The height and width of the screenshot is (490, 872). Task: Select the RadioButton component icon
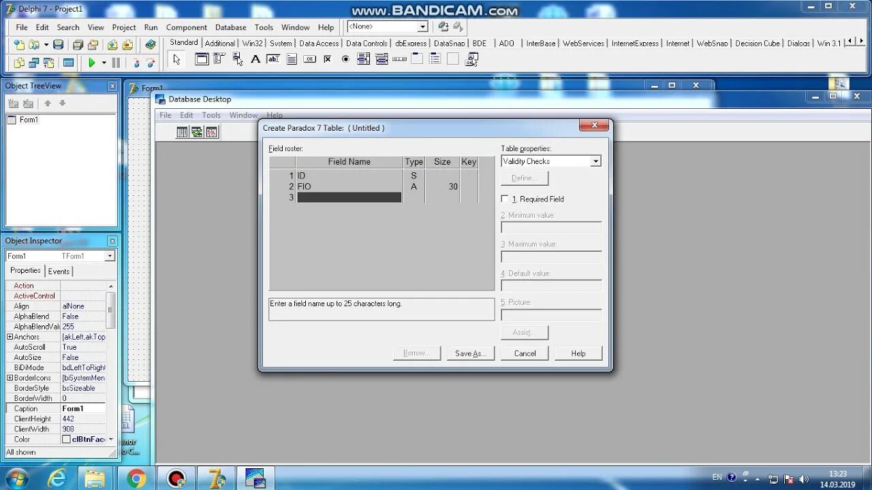click(x=345, y=59)
